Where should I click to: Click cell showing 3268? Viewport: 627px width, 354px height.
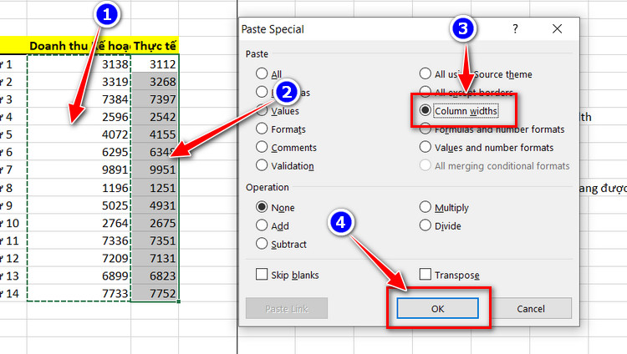tap(155, 82)
